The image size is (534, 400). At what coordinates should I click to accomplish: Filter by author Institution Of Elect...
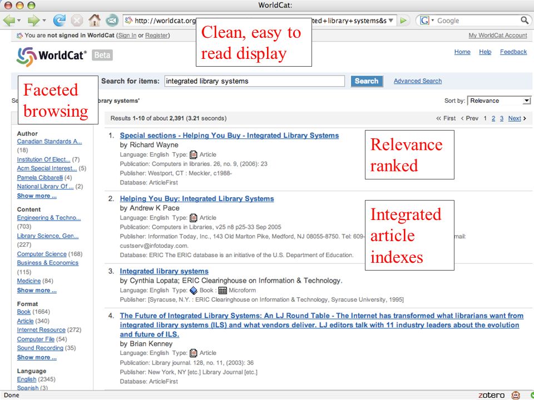(43, 159)
